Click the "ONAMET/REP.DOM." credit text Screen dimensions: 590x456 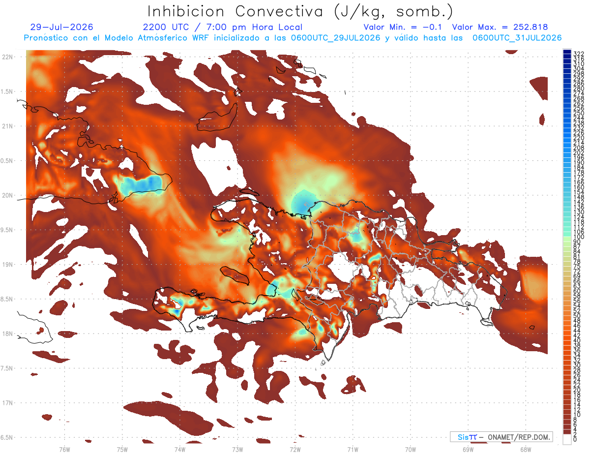coord(518,437)
